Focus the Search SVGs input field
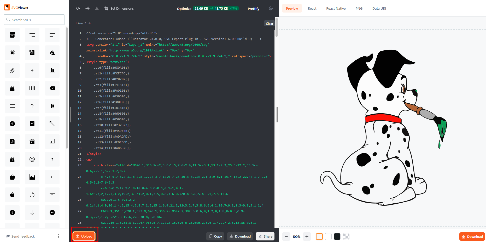Screen dimensions: 486x242 pos(34,20)
